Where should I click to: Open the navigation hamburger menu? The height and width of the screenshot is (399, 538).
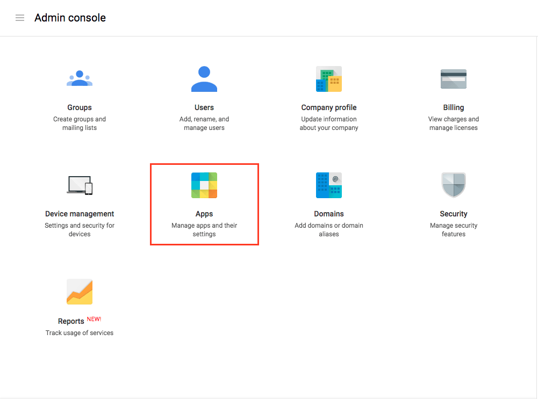click(x=20, y=17)
